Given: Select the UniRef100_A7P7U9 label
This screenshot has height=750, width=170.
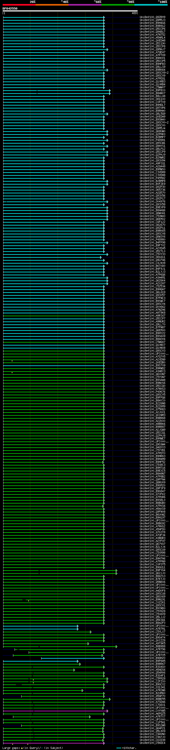Looking at the screenshot, I should click(x=152, y=55).
